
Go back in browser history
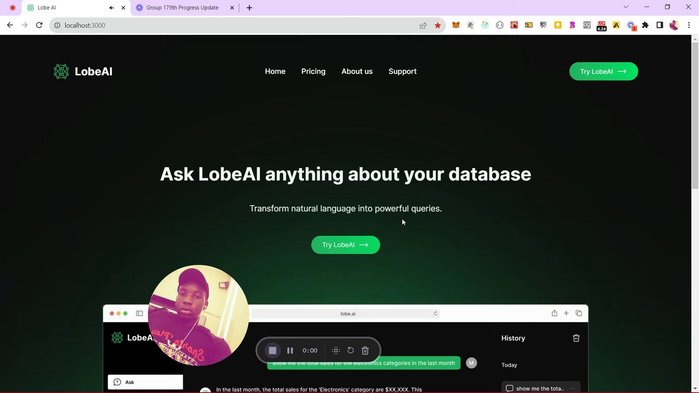click(10, 25)
